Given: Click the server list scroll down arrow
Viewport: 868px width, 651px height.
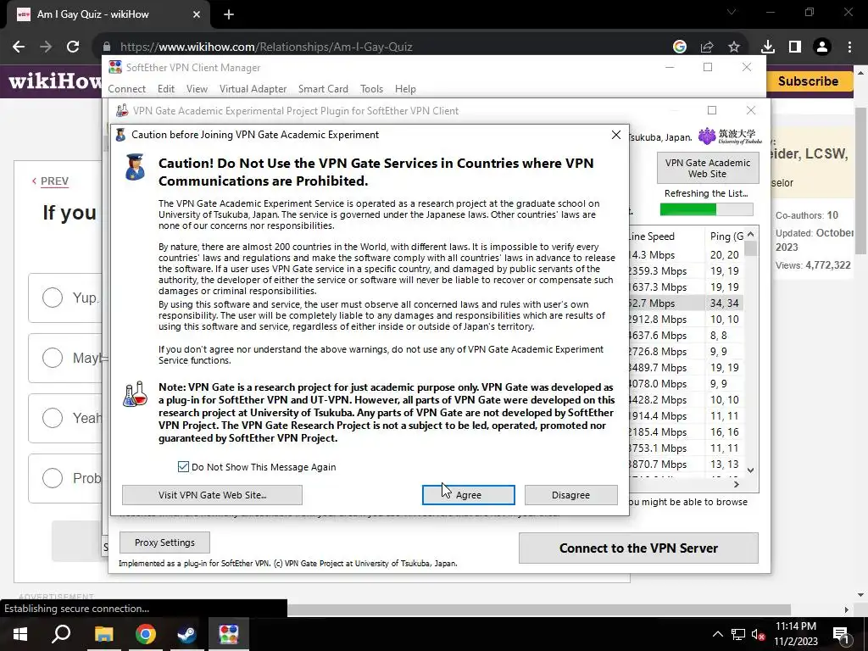Looking at the screenshot, I should pos(751,470).
